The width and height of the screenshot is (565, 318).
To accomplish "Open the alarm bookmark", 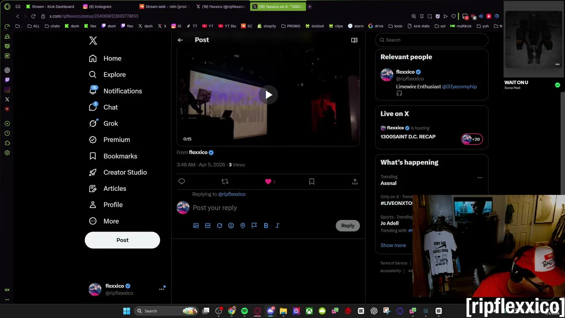I will (356, 26).
